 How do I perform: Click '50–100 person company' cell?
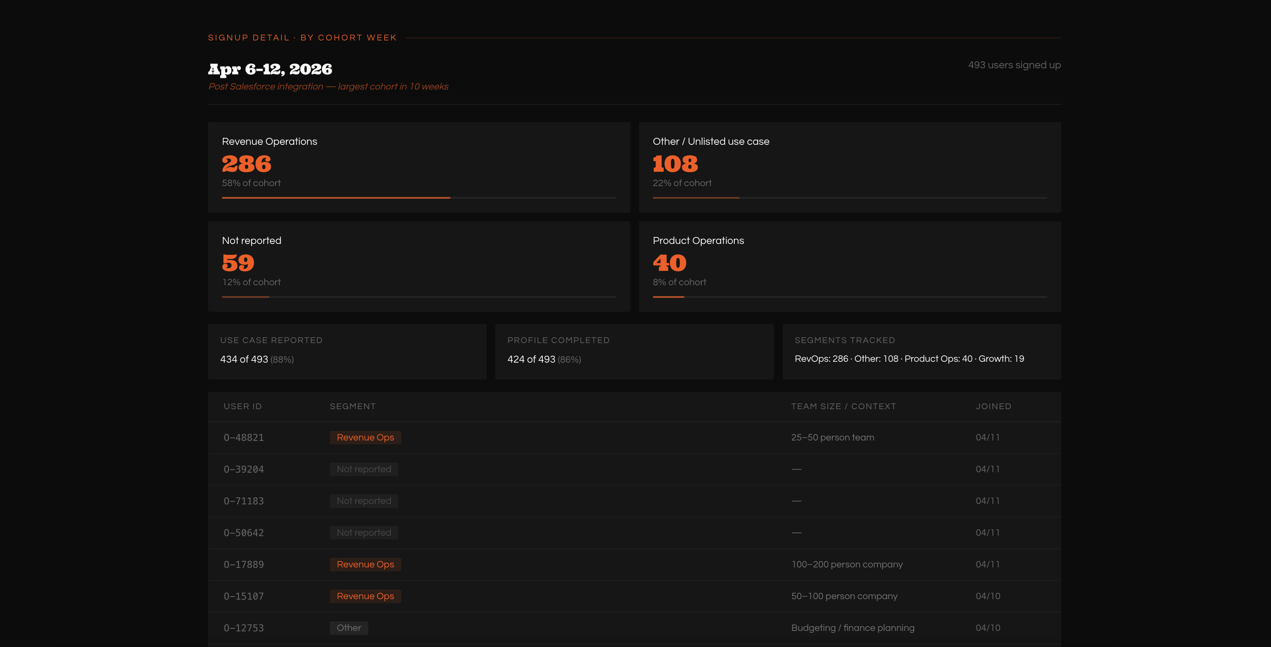[x=844, y=596]
